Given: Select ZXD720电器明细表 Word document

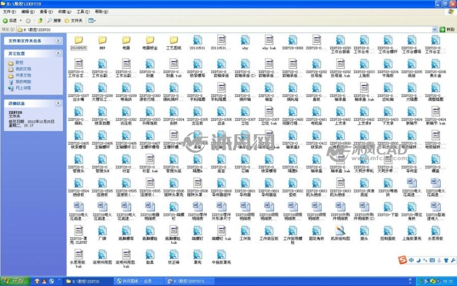Looking at the screenshot, I should [x=150, y=212].
